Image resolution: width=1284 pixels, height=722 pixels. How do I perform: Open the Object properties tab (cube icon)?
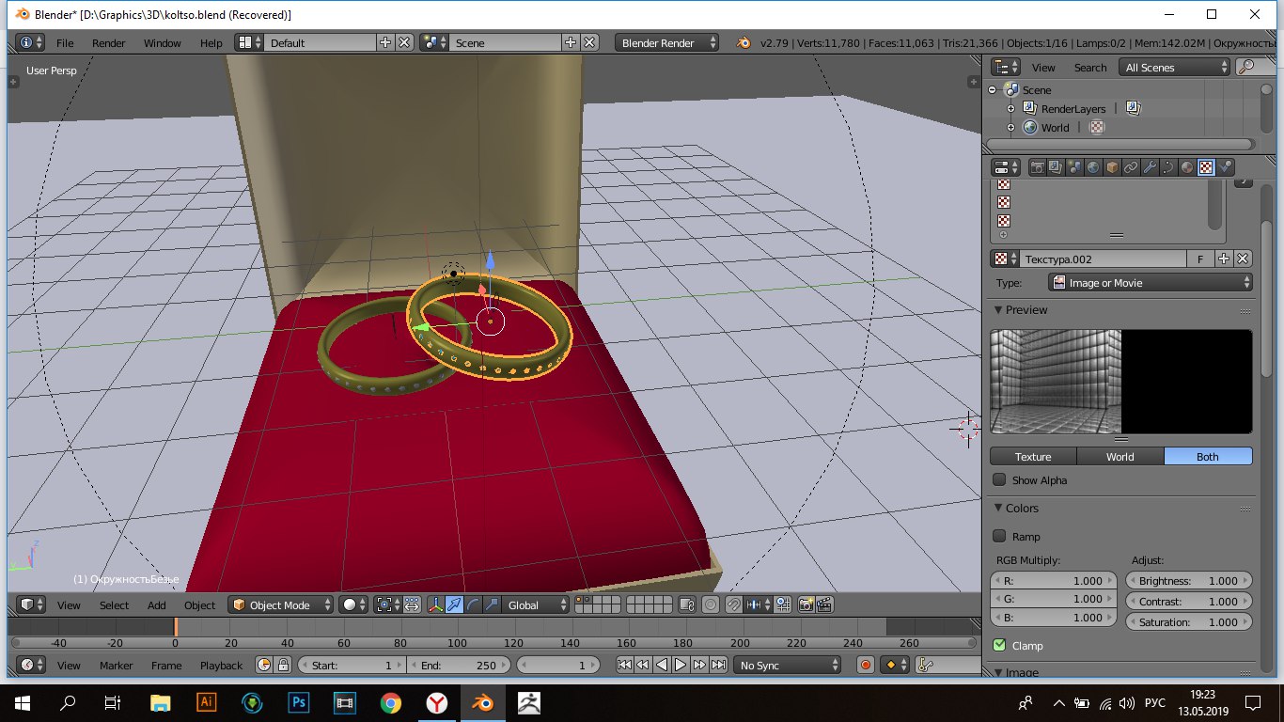click(x=1112, y=167)
